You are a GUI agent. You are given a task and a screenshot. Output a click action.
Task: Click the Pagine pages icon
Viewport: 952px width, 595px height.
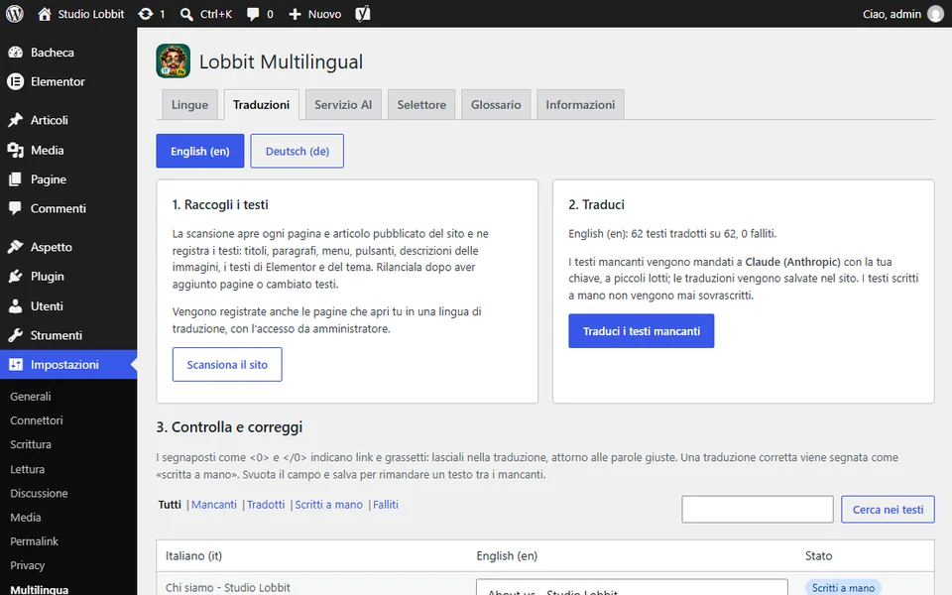15,179
